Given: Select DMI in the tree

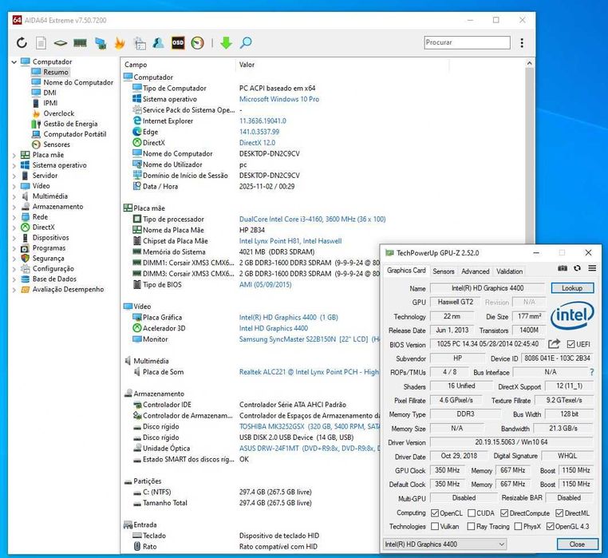Looking at the screenshot, I should pos(49,93).
